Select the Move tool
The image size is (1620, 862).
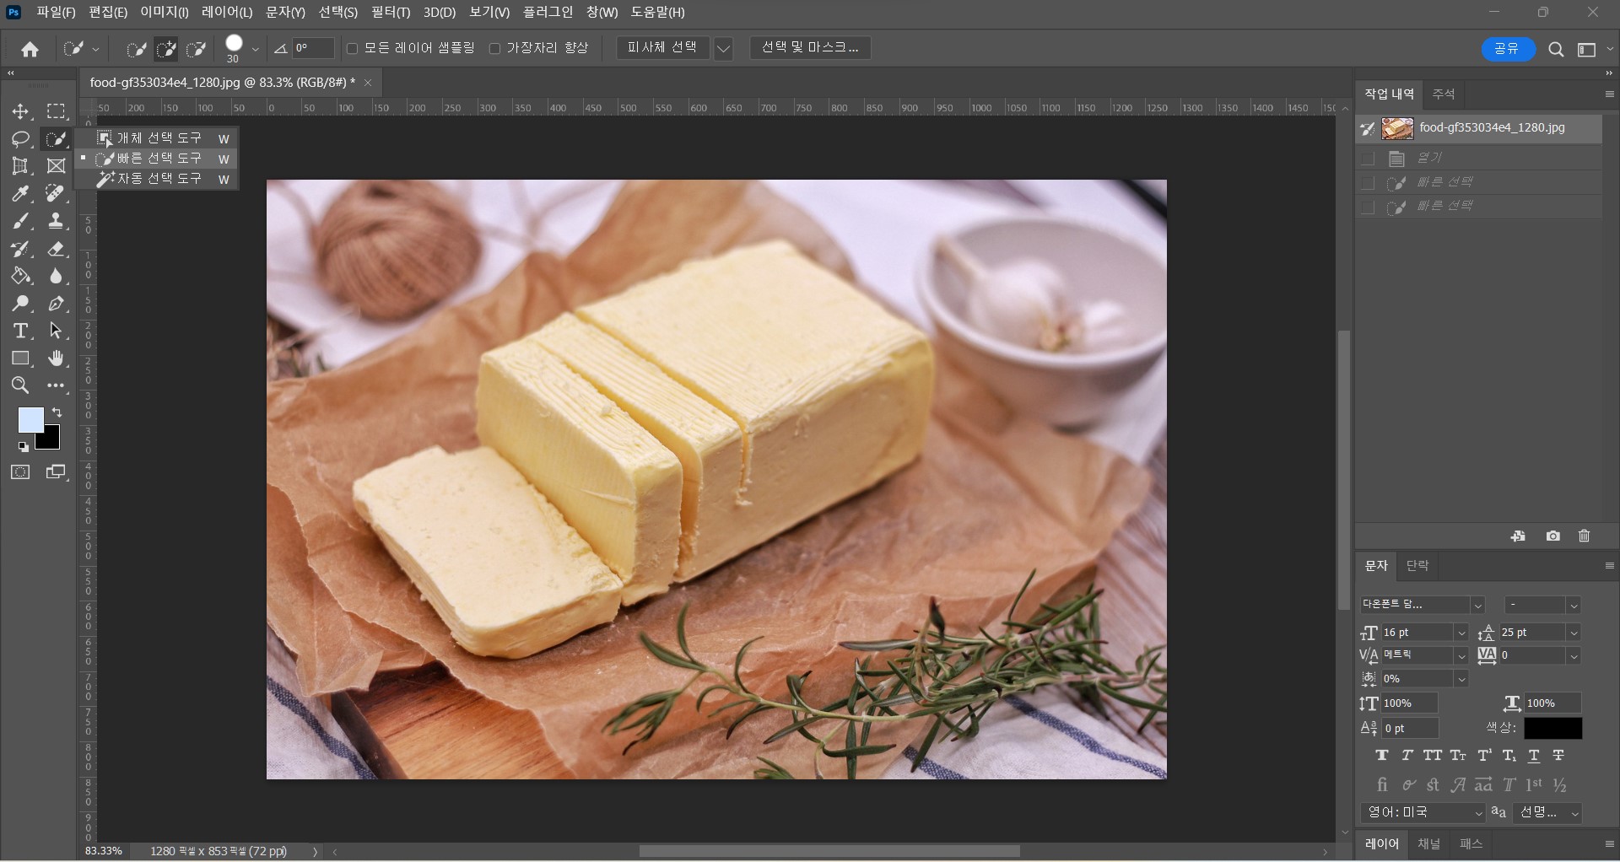click(20, 111)
